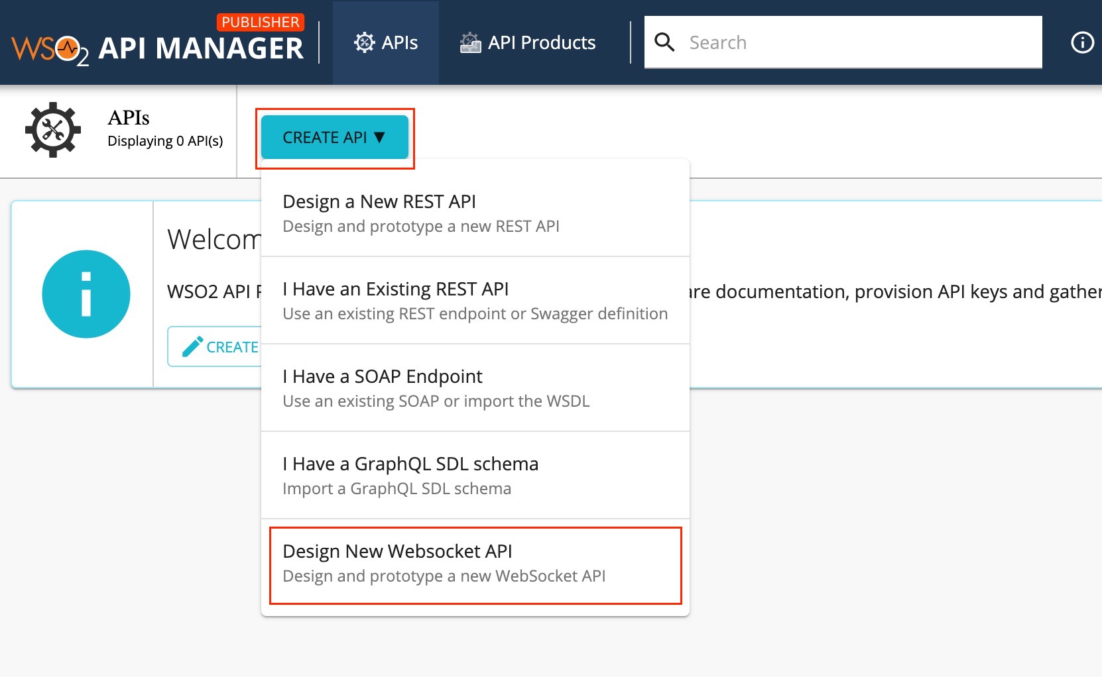Open the info icon at top right
1102x677 pixels.
1081,42
